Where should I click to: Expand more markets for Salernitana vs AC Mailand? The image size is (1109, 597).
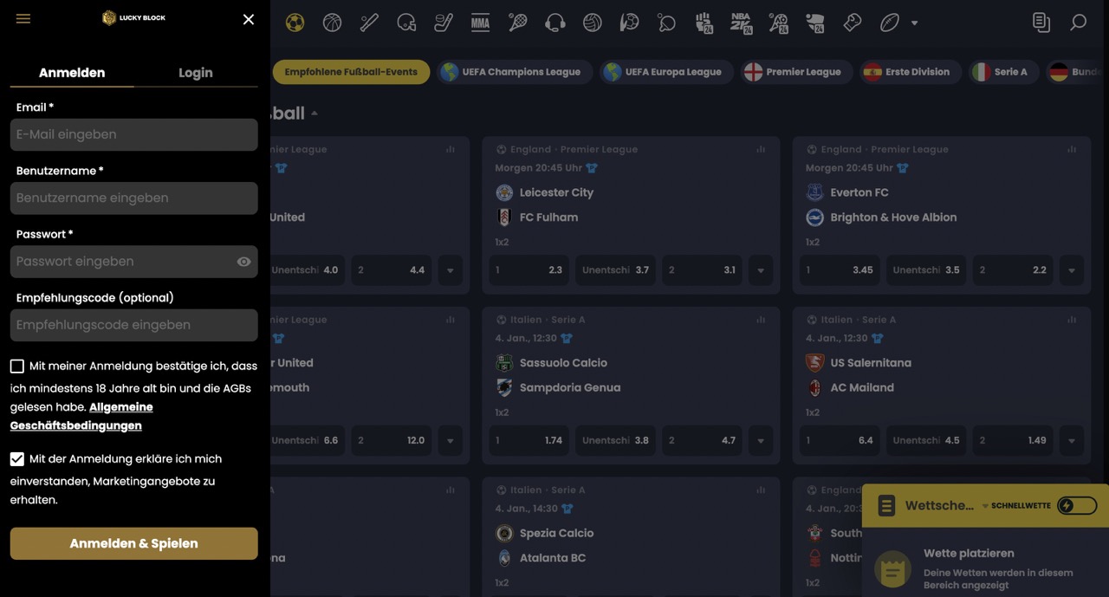click(1072, 440)
